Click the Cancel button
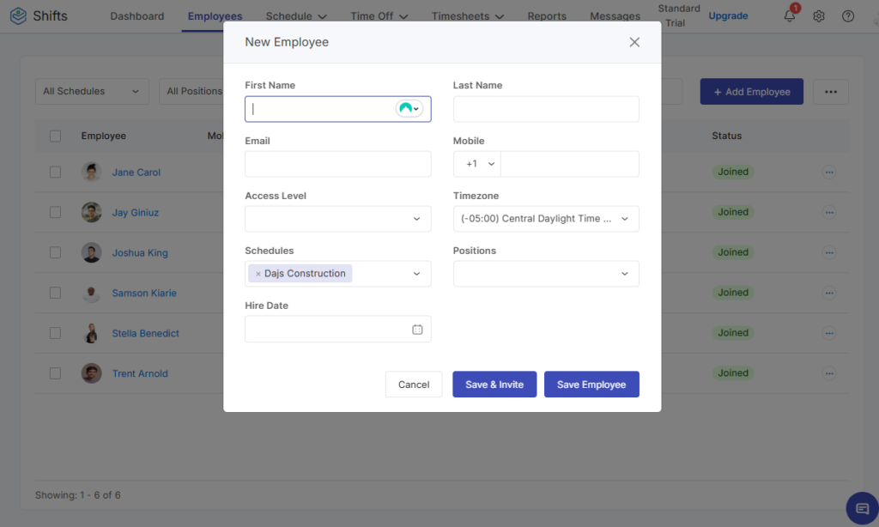This screenshot has width=879, height=527. click(x=414, y=385)
